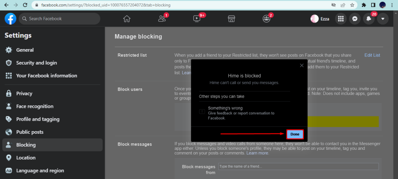Open Marketplace icon
This screenshot has height=179, width=398.
coord(231,19)
